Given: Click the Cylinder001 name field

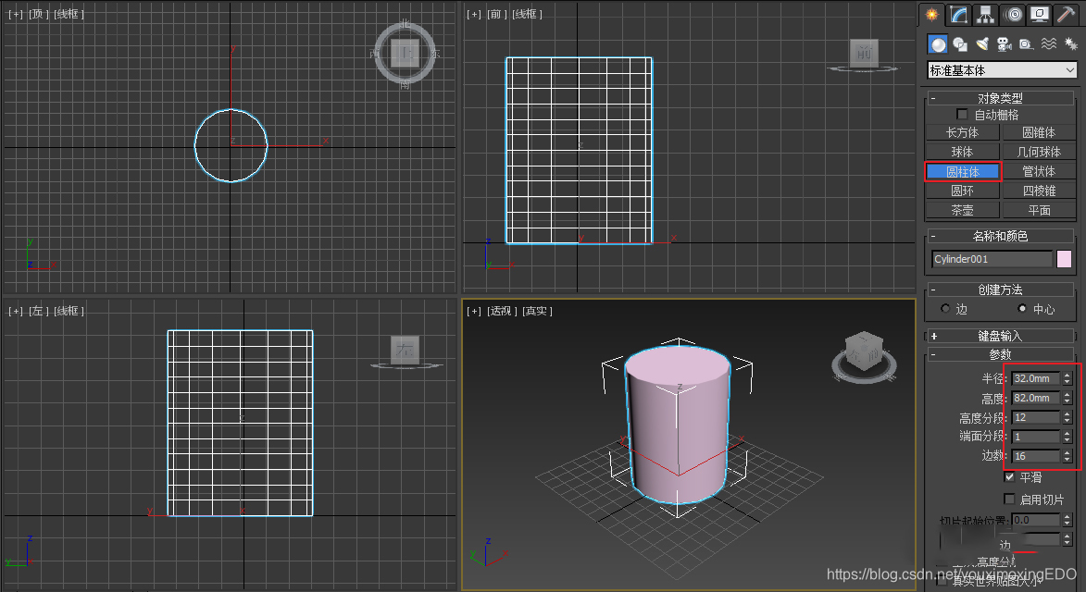Looking at the screenshot, I should [x=992, y=259].
